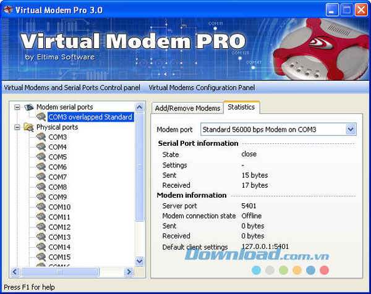Select the Statistics tab
371x294 pixels.
(x=241, y=107)
